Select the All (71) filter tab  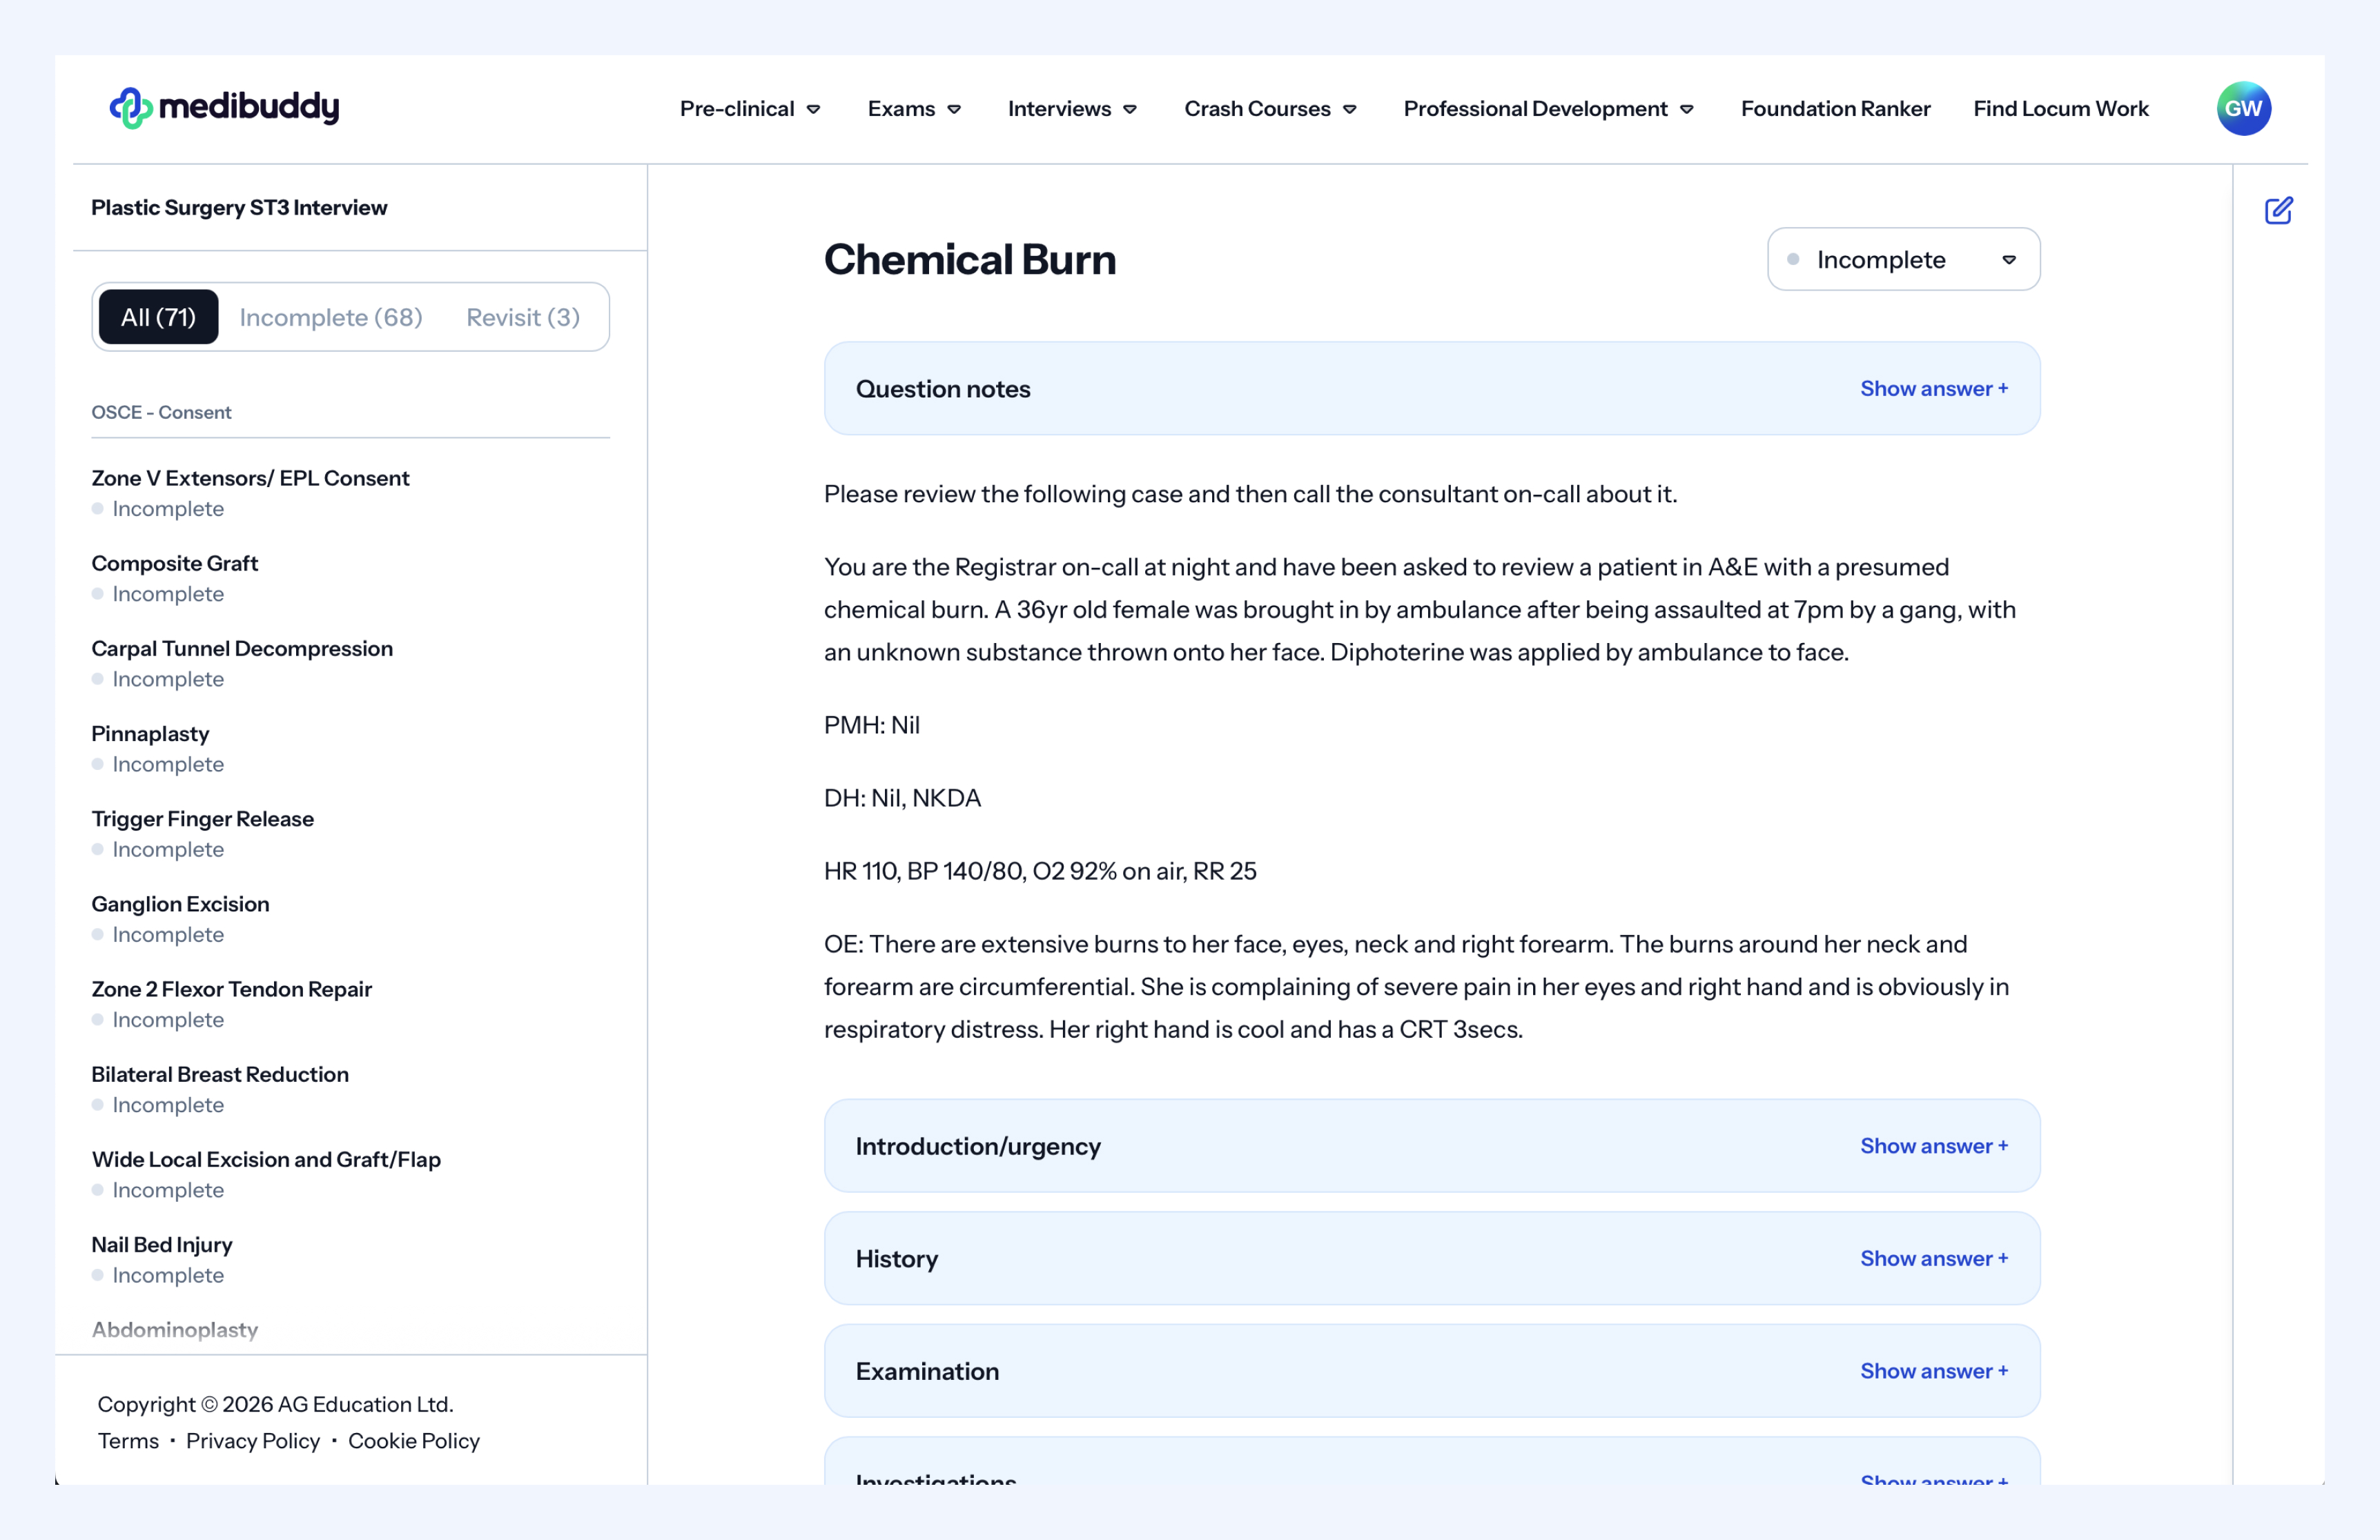click(x=158, y=317)
